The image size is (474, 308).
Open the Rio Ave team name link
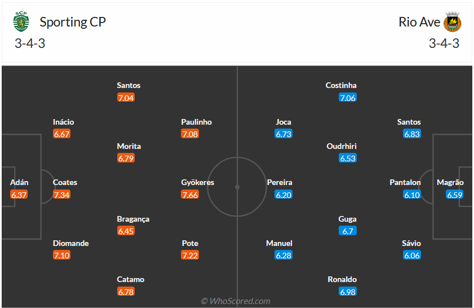click(x=419, y=22)
